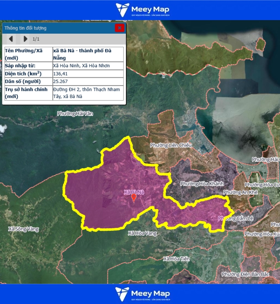
Task: Close the Thông tin đối tượng popup
Action: [120, 28]
